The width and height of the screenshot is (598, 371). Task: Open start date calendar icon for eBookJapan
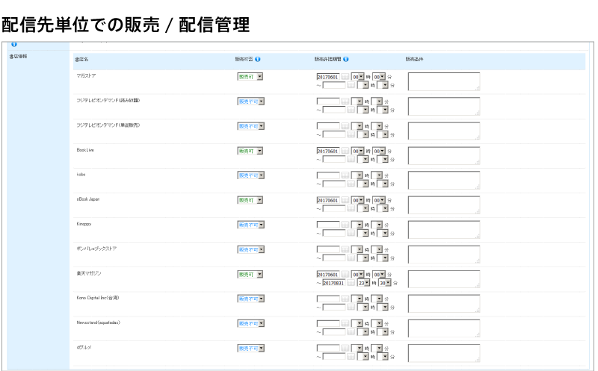click(x=345, y=200)
